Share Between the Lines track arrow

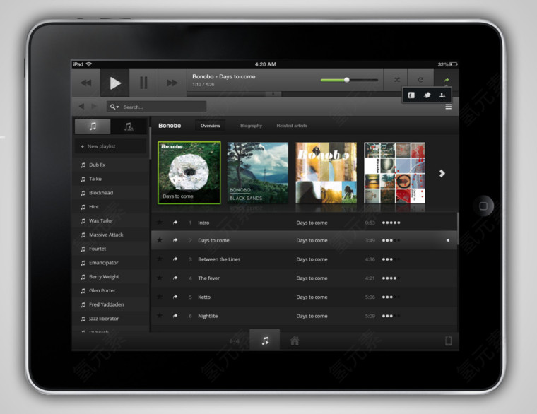click(175, 259)
